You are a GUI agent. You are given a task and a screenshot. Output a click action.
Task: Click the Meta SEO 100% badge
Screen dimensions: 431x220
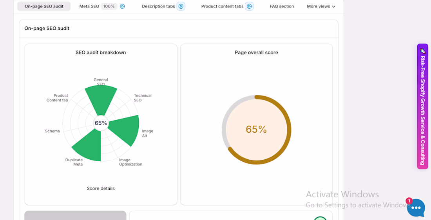[x=109, y=6]
